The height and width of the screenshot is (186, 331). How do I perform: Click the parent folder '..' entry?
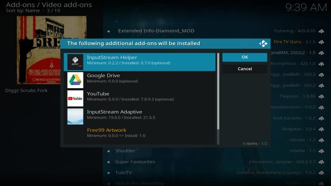tap(117, 21)
